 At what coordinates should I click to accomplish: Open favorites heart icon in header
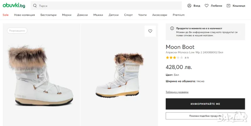tap(206, 6)
